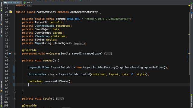Click the class gutter icon on line 28
This screenshot has width=193, height=108.
[x=11, y=12]
